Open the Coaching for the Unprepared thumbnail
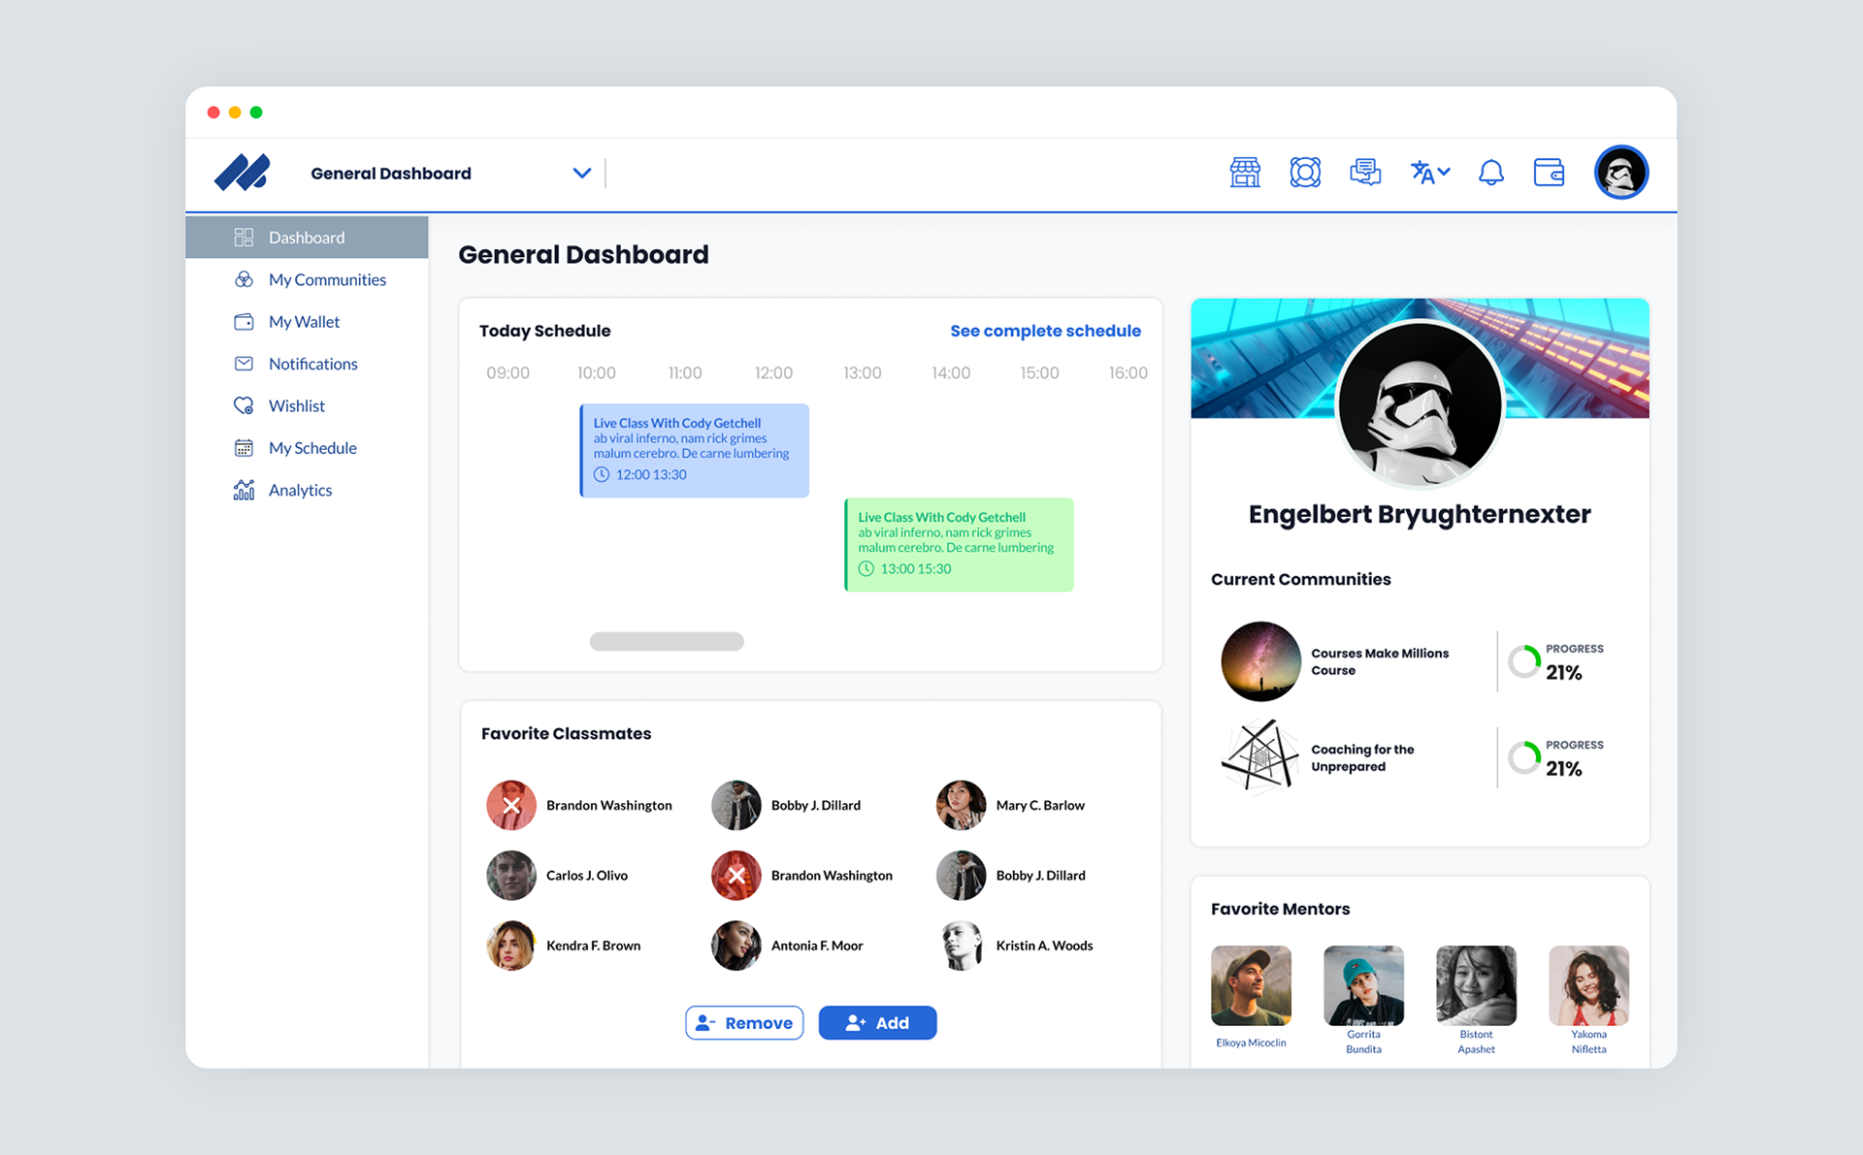Viewport: 1863px width, 1155px height. [1260, 757]
